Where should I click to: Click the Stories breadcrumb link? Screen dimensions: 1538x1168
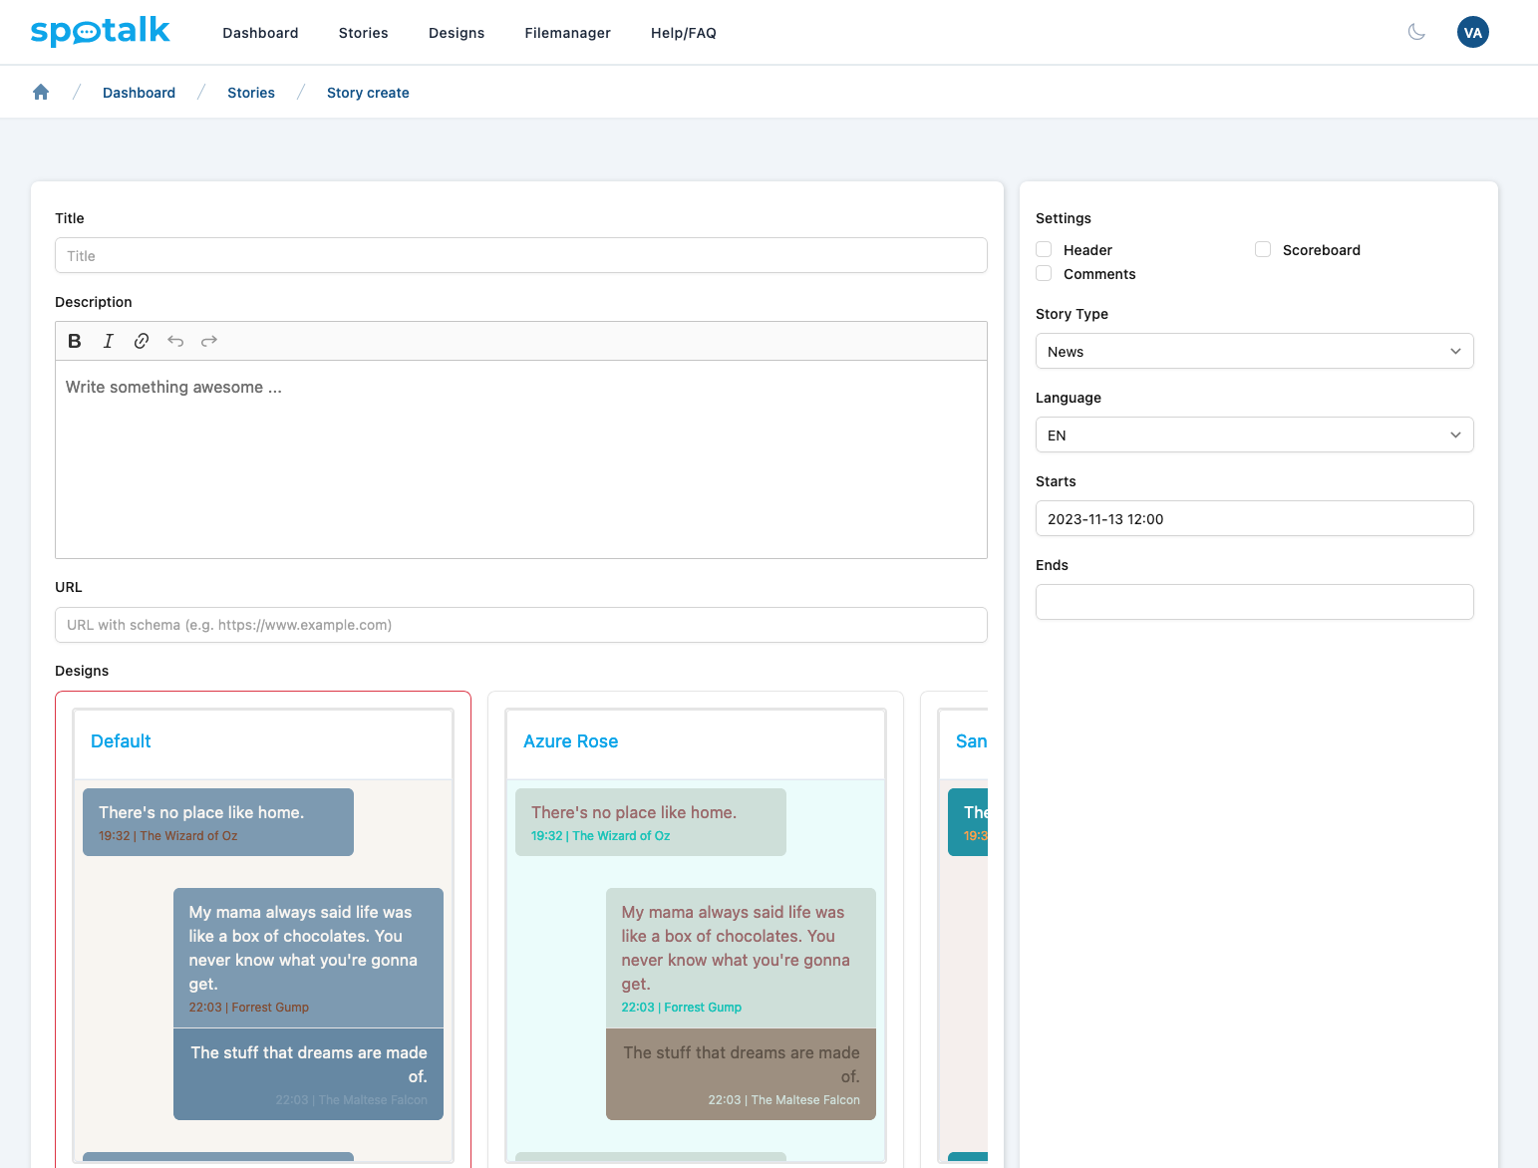(x=251, y=93)
